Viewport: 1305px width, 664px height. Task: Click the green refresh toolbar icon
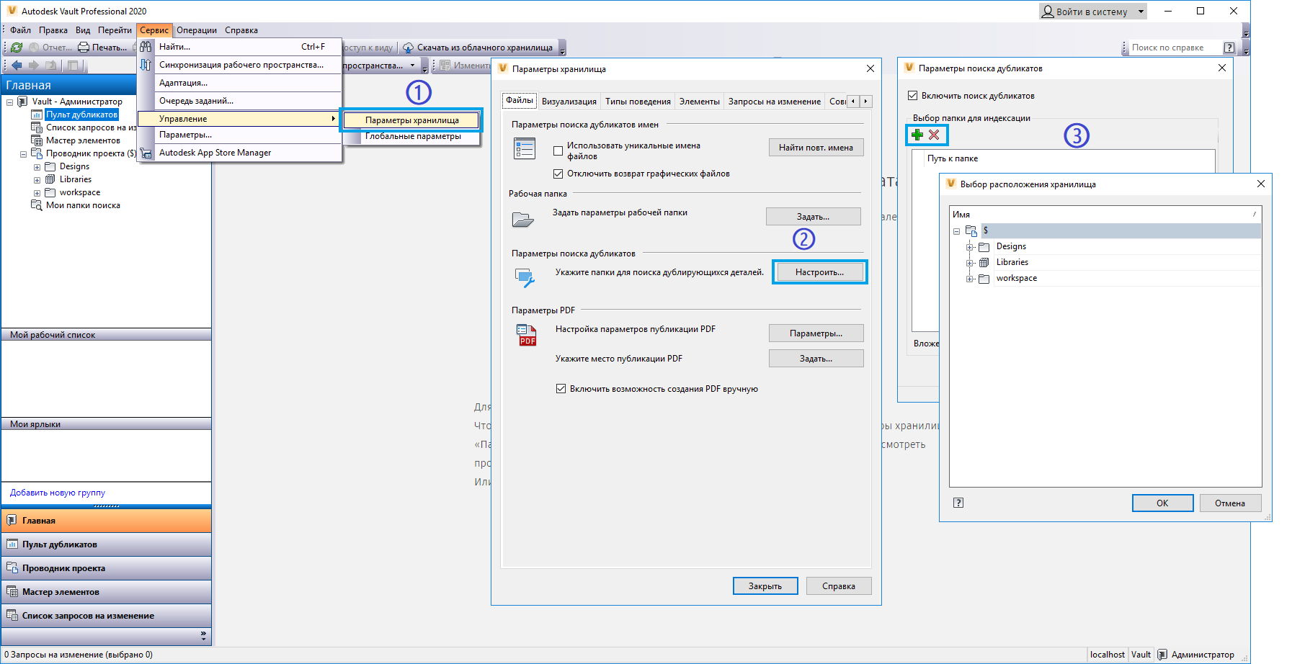tap(17, 48)
